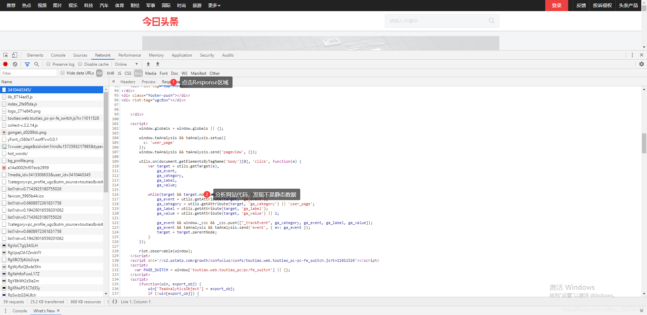Screen dimensions: 647x315
Task: Toggle the device toolbar icon
Action: point(14,55)
